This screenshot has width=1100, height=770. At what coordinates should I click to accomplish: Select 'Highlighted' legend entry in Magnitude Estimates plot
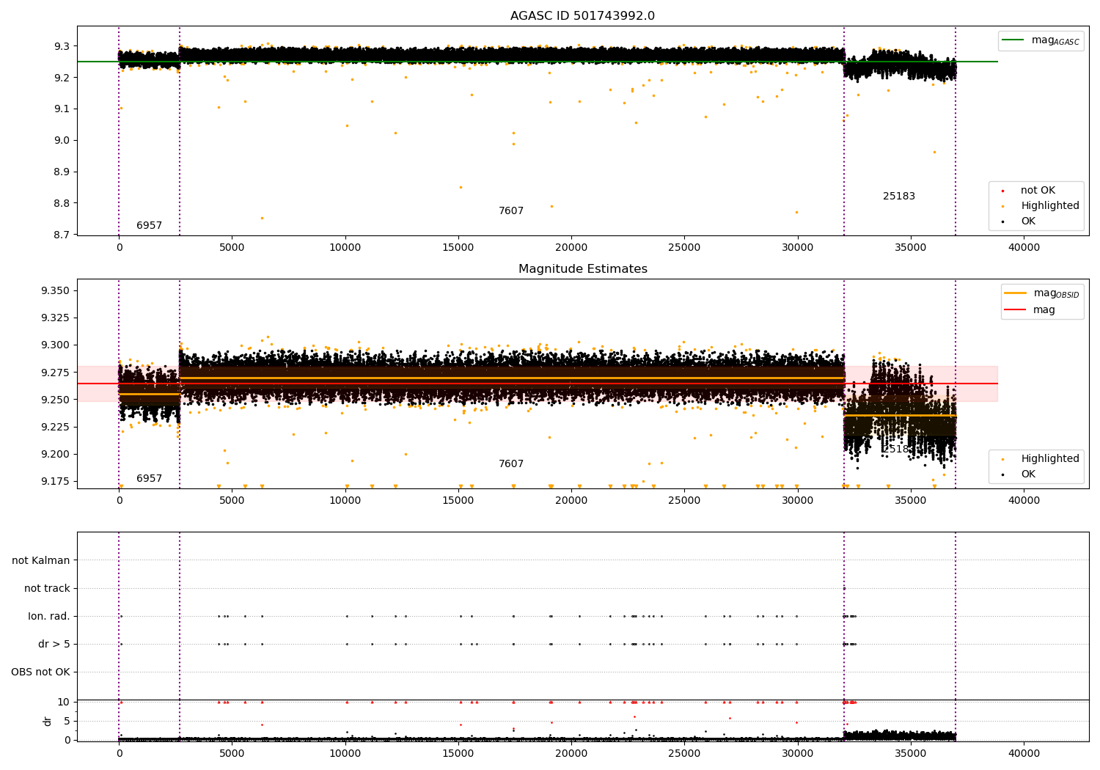pyautogui.click(x=1050, y=459)
